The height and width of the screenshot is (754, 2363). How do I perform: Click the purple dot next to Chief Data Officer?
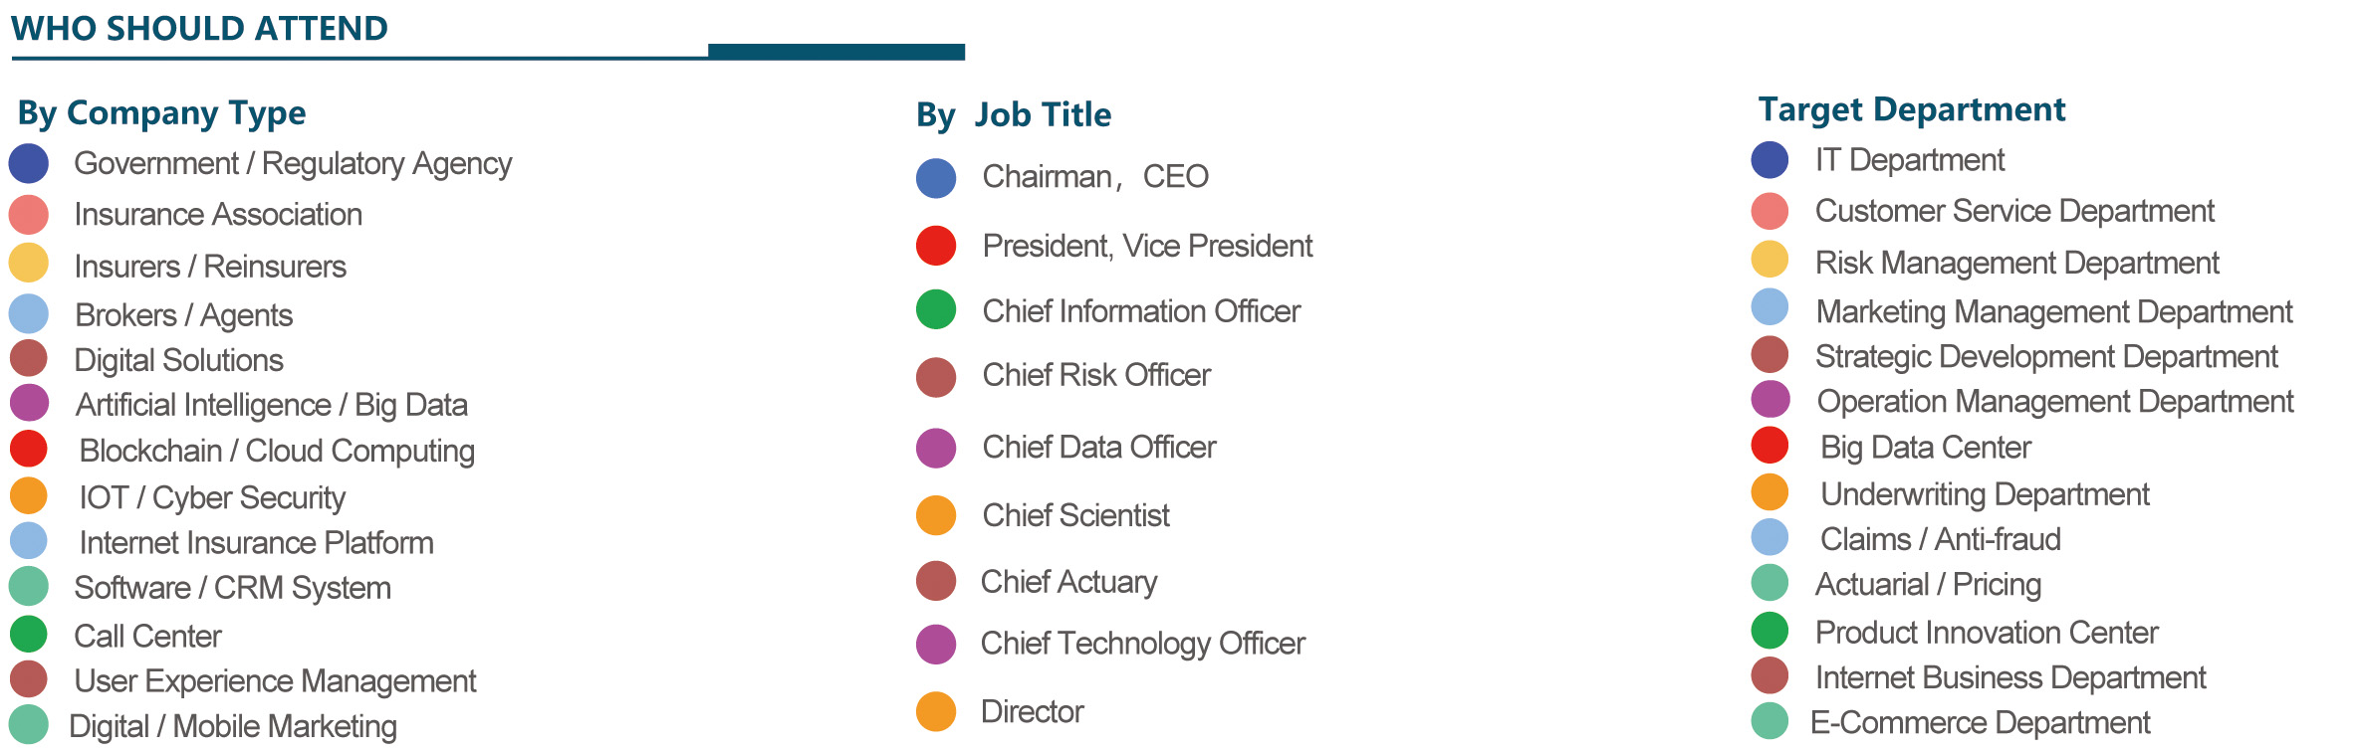[x=936, y=448]
